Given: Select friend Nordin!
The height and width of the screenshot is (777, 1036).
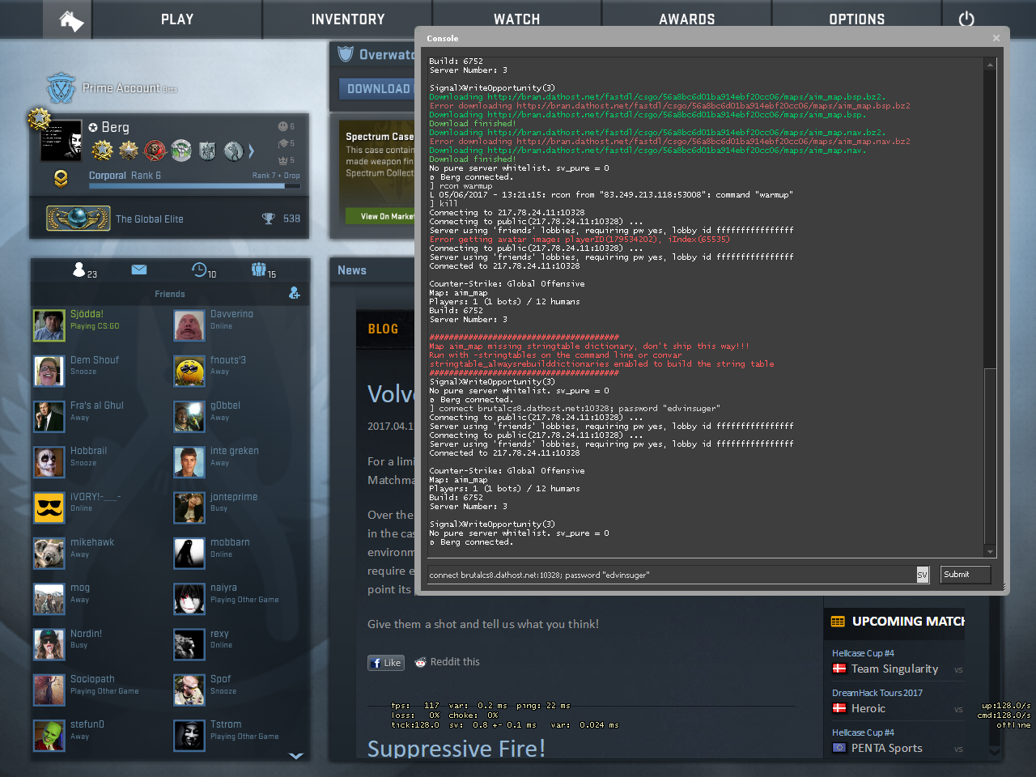Looking at the screenshot, I should (x=100, y=644).
